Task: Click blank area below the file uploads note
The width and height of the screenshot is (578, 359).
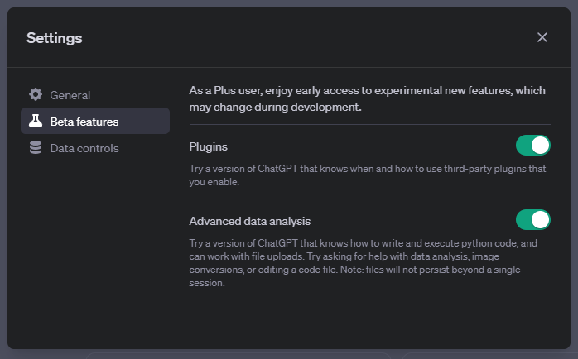Action: click(369, 318)
